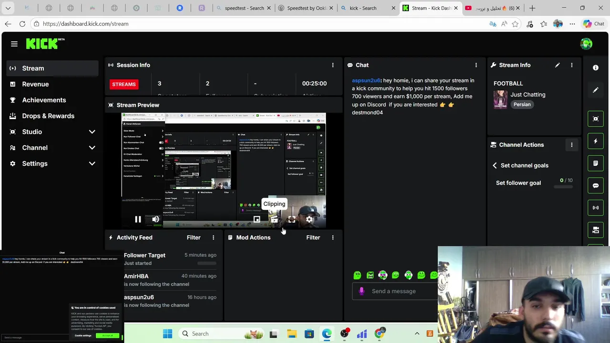Open the info icon in right rail
This screenshot has height=343, width=610.
[595, 68]
